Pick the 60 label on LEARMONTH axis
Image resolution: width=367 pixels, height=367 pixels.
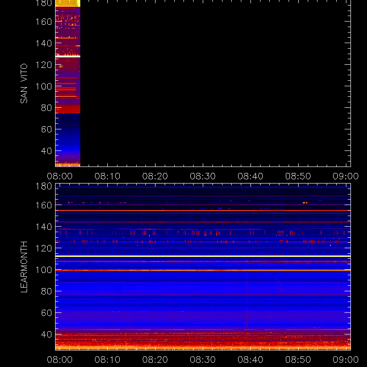(46, 313)
